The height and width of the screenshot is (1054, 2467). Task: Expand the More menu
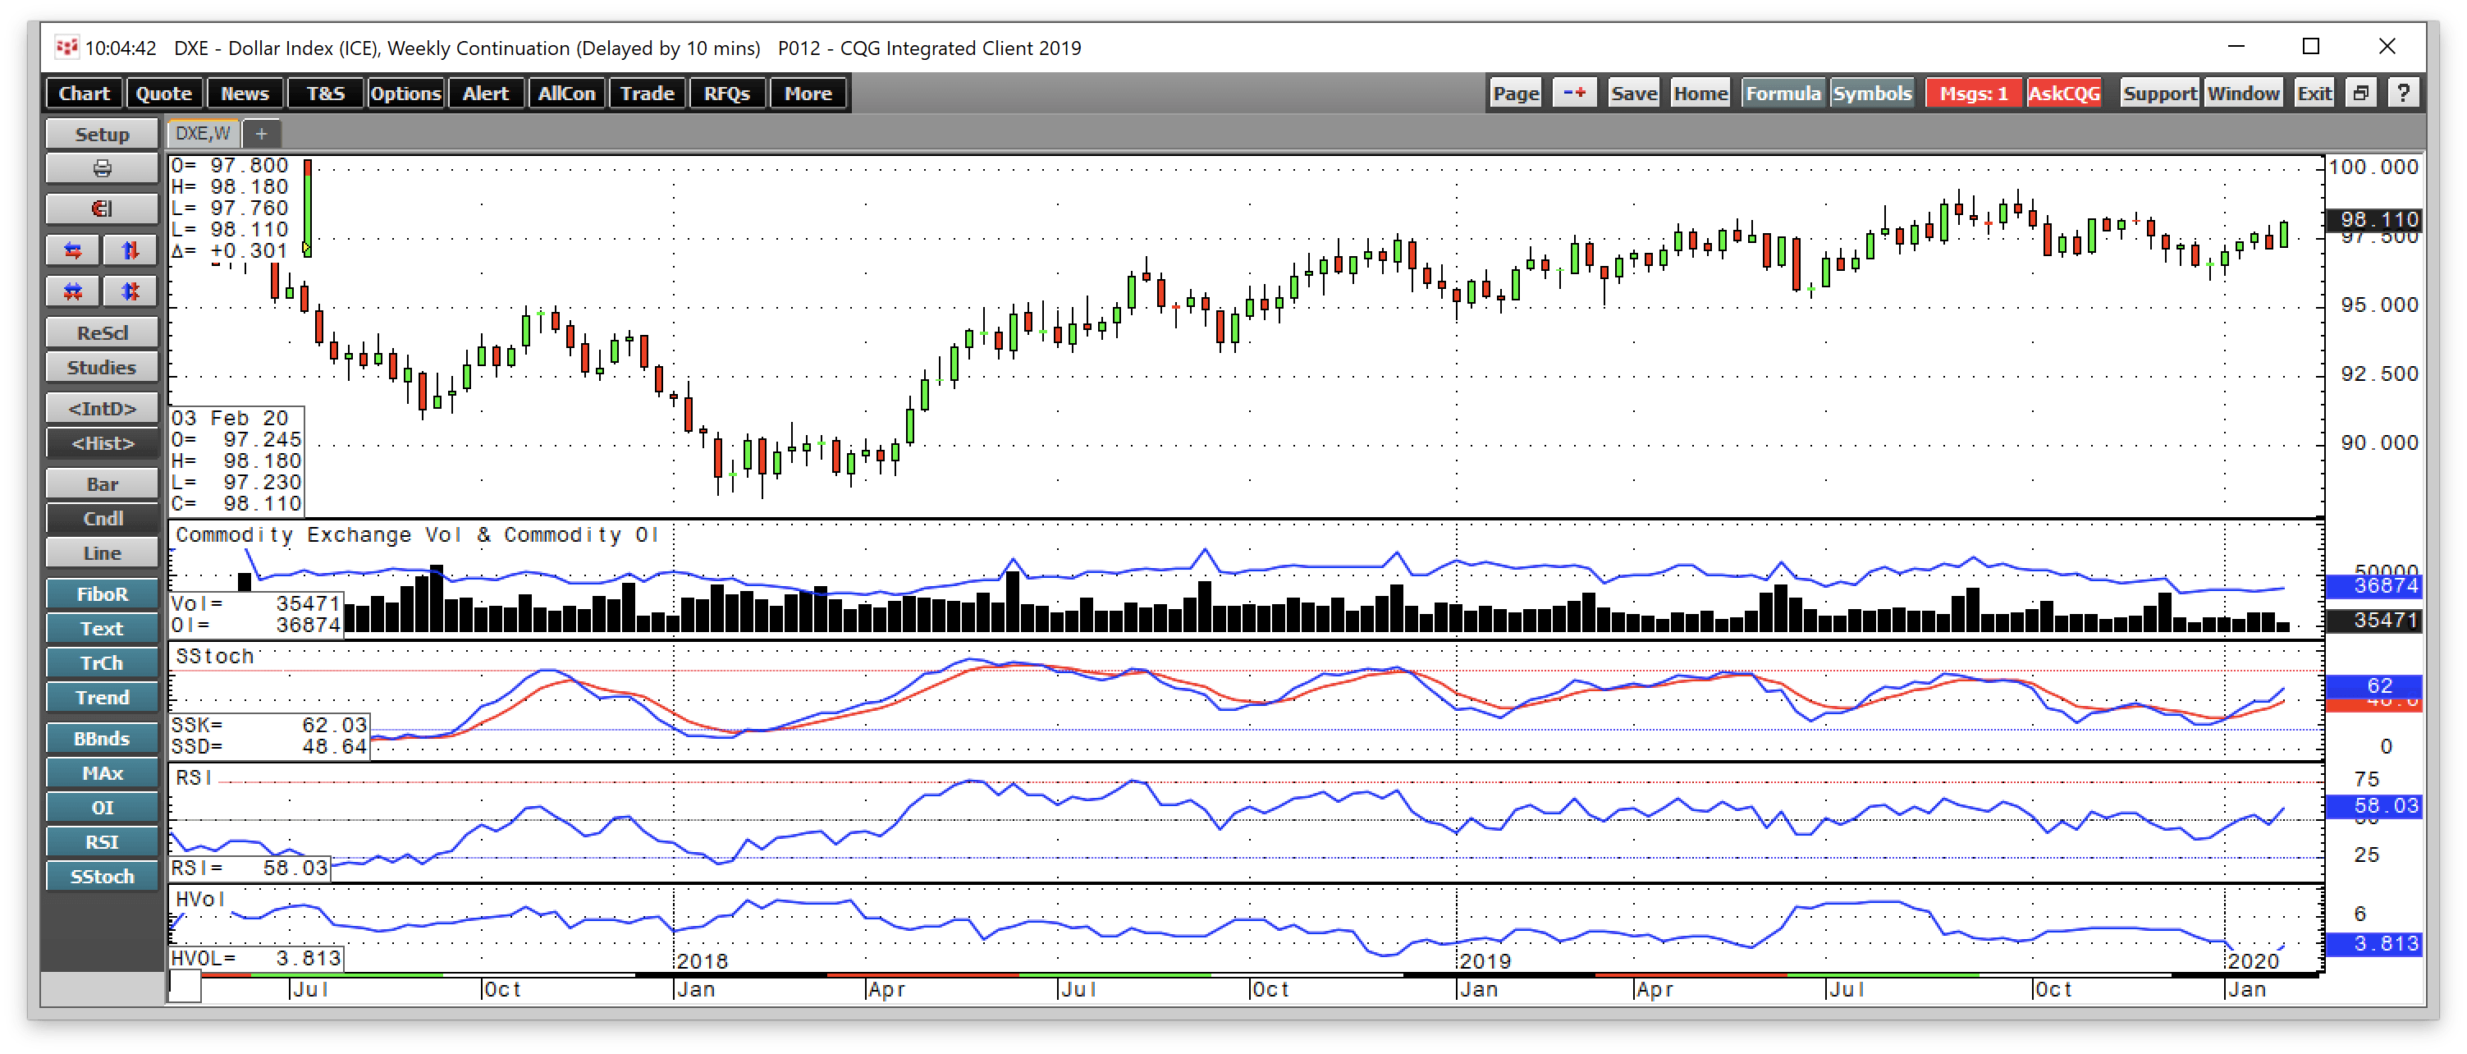[x=808, y=93]
